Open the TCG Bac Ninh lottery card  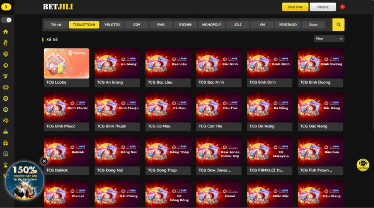tap(219, 68)
